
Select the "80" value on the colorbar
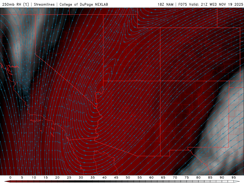[x=198, y=178]
